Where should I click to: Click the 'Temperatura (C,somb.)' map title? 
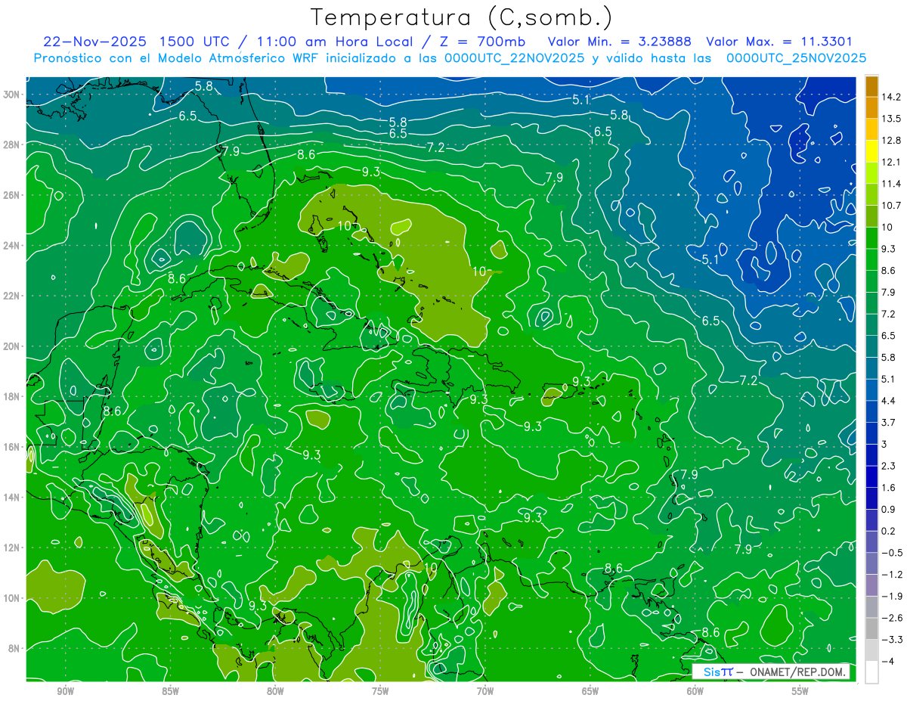(461, 17)
